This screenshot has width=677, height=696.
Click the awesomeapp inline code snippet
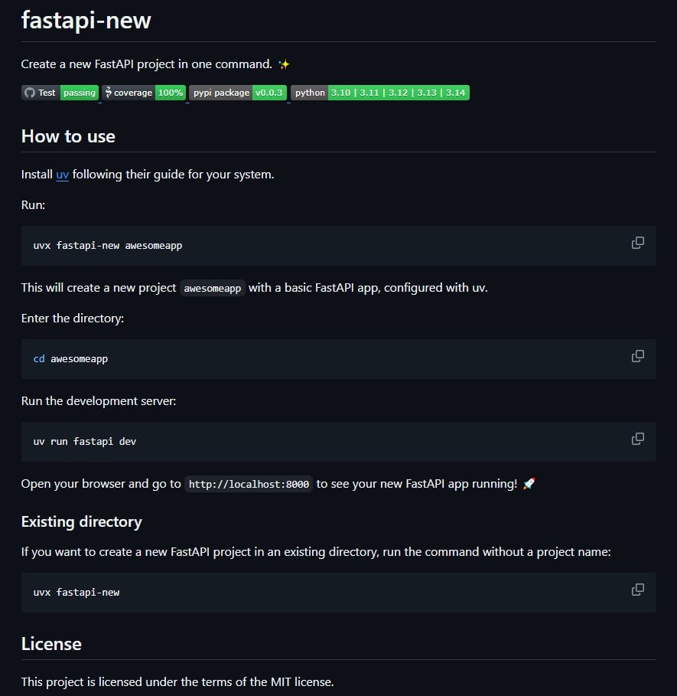pyautogui.click(x=213, y=288)
